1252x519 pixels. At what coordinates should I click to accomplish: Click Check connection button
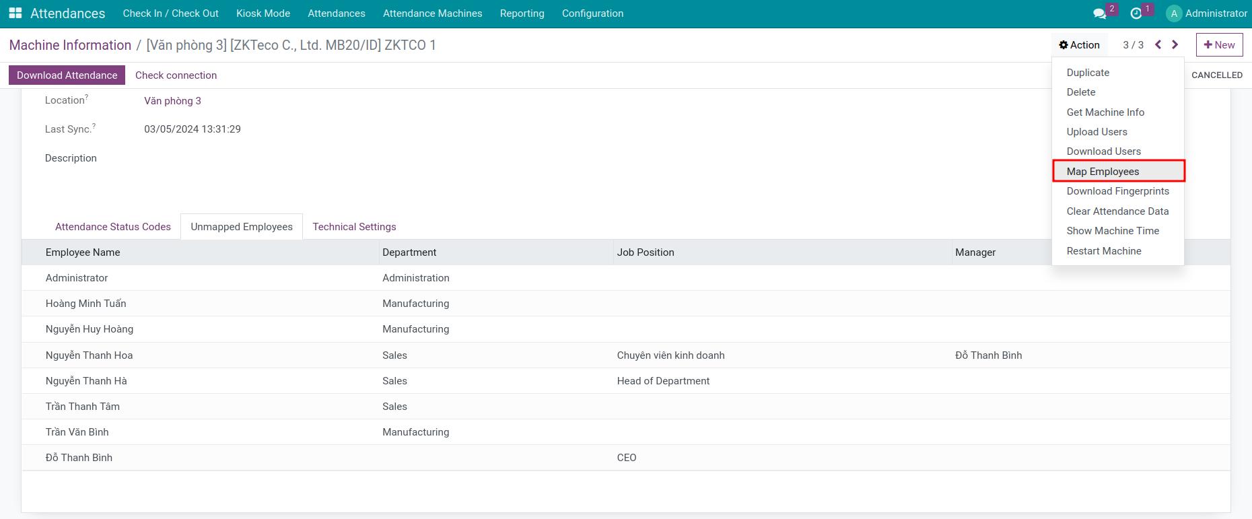[176, 75]
